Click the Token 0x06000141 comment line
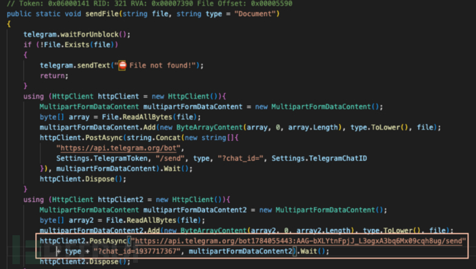 click(150, 3)
